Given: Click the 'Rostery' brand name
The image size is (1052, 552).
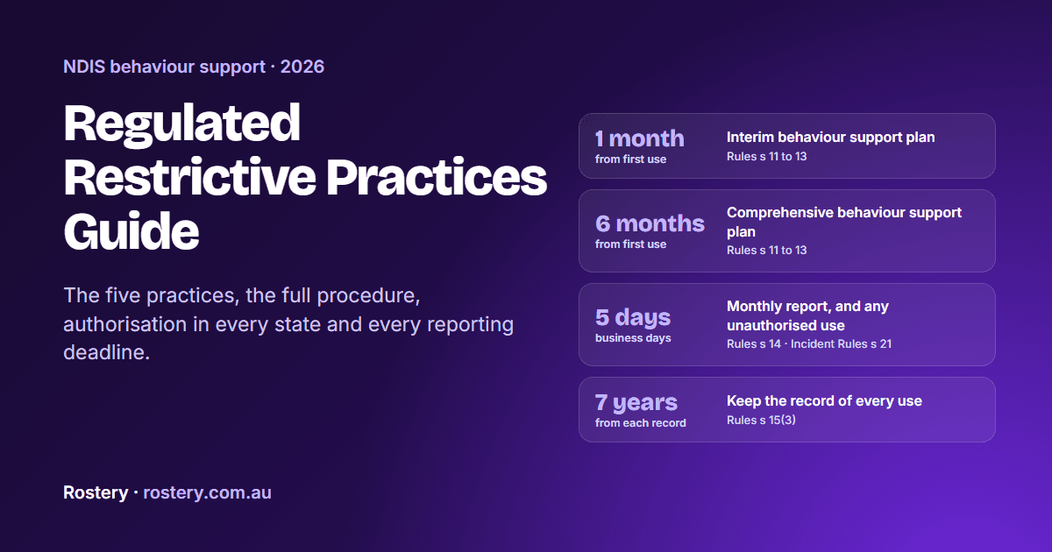Looking at the screenshot, I should tap(96, 492).
